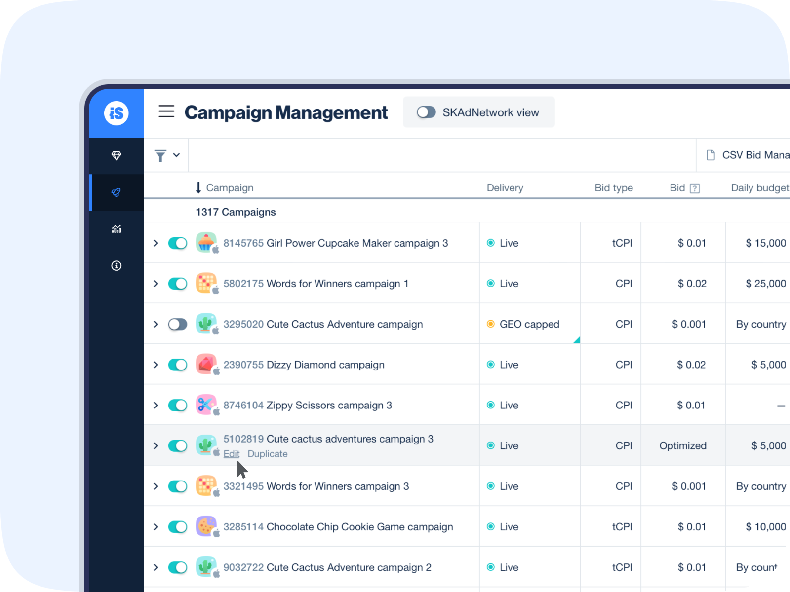Disable the Dizzy Diamond campaign toggle
Screen dimensions: 790x592
pyautogui.click(x=178, y=365)
